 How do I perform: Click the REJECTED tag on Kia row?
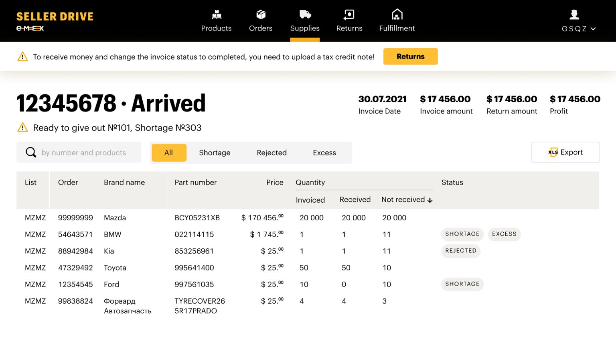click(461, 251)
